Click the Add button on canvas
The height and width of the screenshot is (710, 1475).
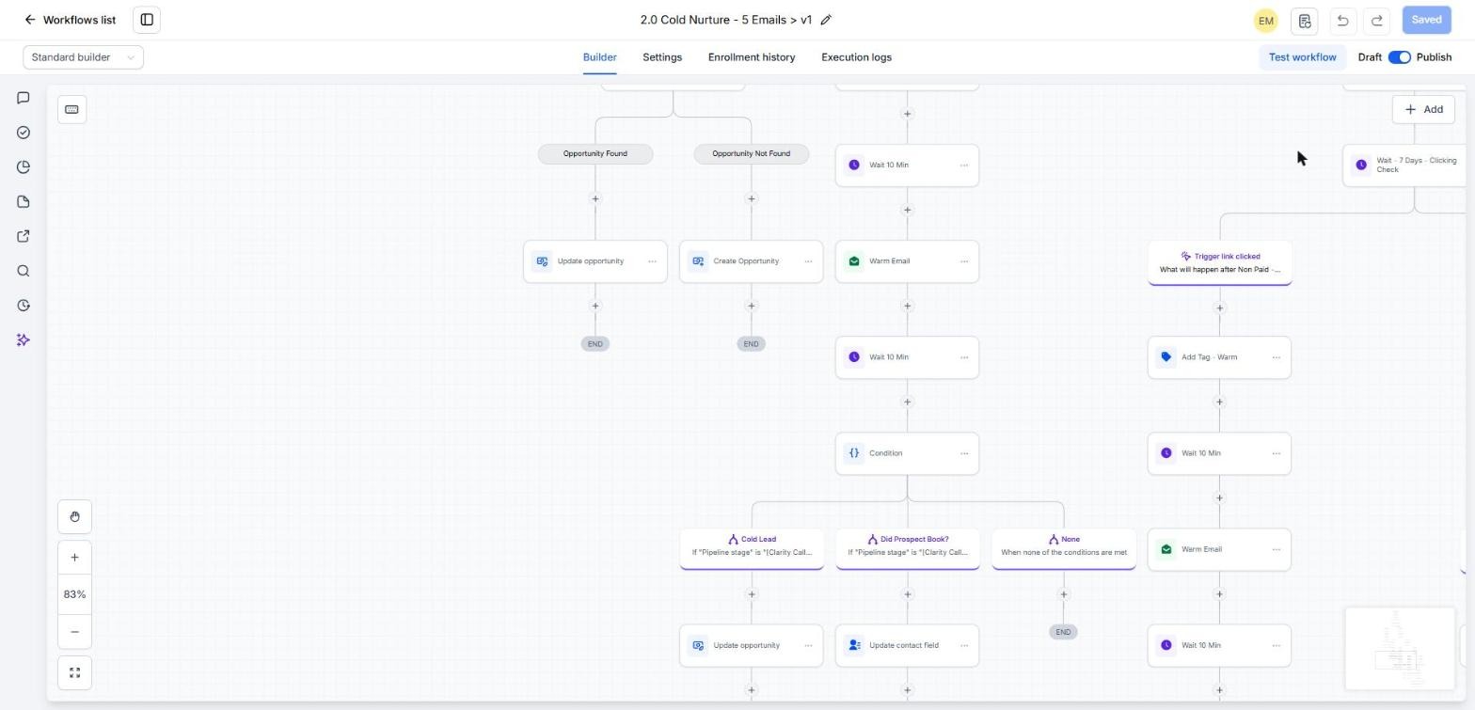click(1423, 109)
